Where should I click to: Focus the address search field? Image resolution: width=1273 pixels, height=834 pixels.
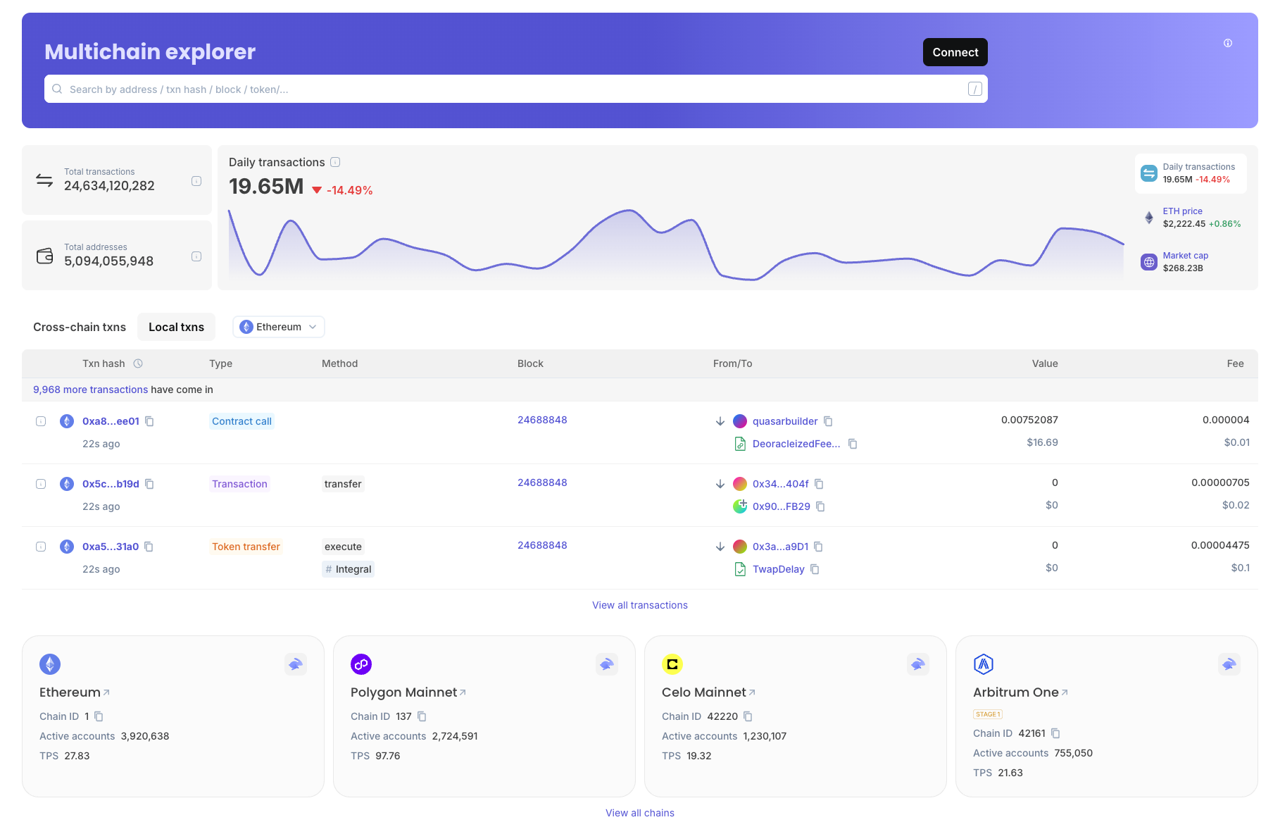point(514,89)
